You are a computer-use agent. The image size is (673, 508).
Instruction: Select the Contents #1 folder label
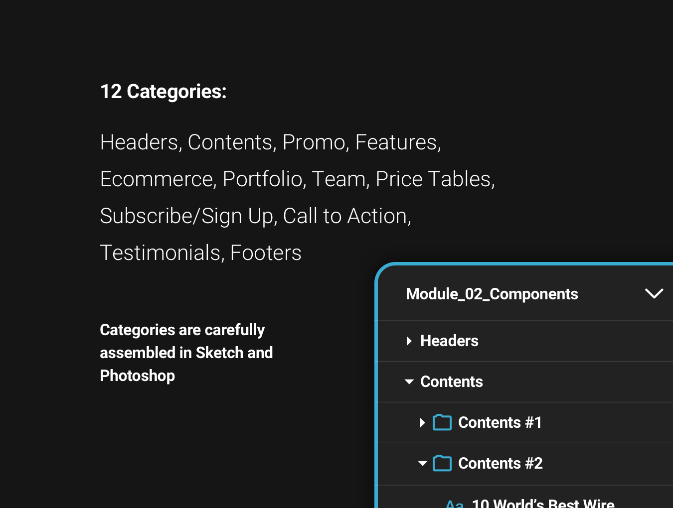(500, 422)
